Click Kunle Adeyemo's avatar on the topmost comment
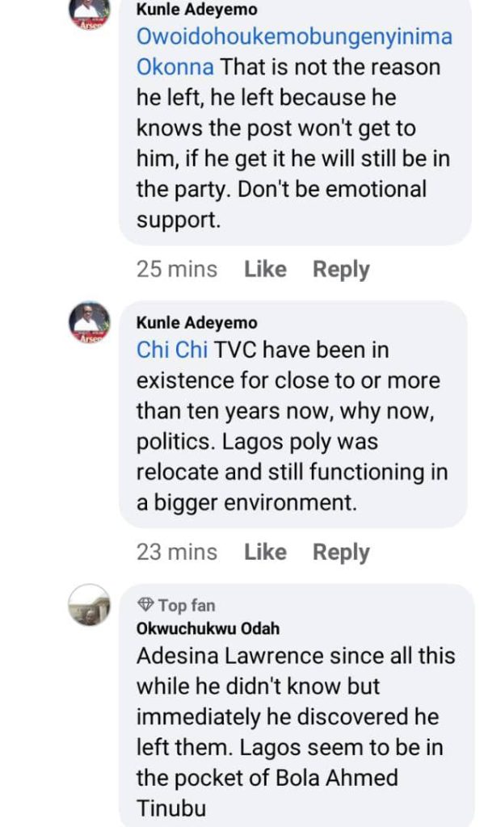The image size is (488, 827). point(89,13)
